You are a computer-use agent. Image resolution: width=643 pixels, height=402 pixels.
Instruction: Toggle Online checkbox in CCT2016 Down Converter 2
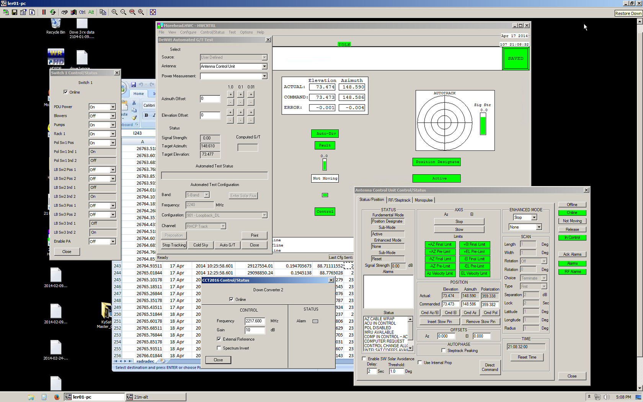click(231, 299)
